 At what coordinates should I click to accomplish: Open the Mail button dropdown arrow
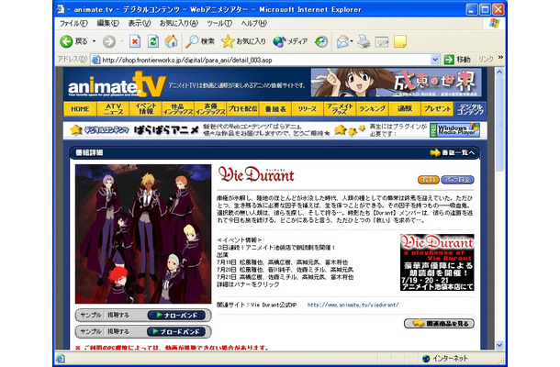(x=352, y=42)
